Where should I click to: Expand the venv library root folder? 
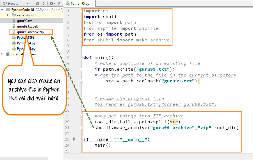click(x=8, y=15)
